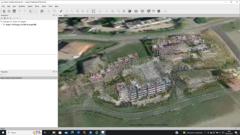Open the Rectangle Selection tool dropdown arrow
The image size is (240, 135).
pyautogui.click(x=39, y=11)
